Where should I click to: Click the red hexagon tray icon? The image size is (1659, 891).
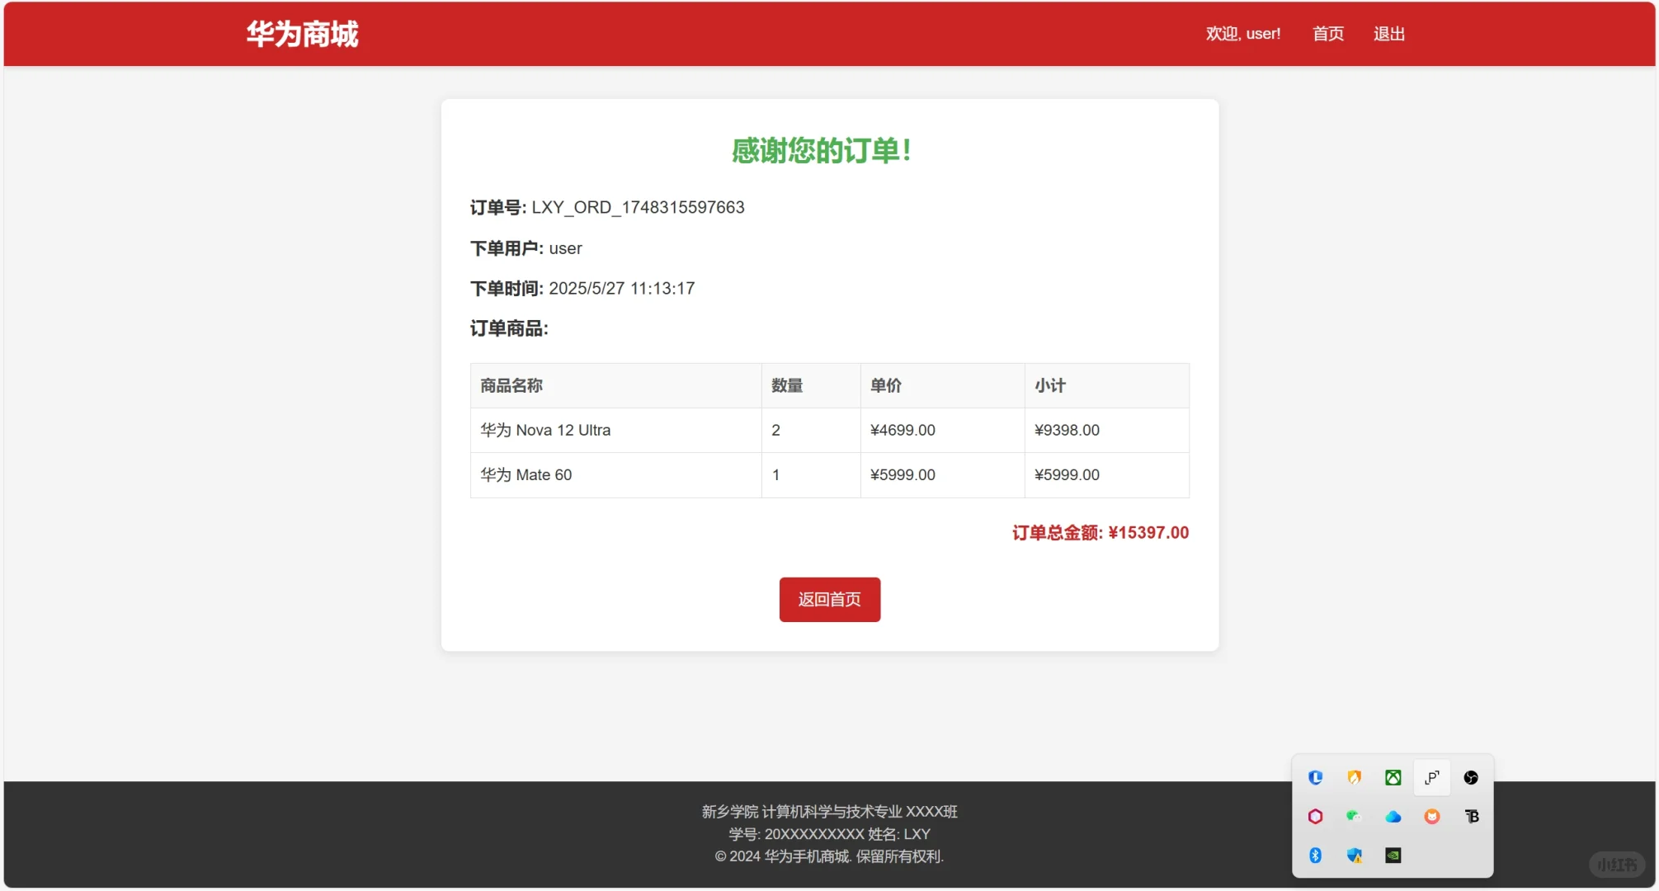[x=1315, y=816]
